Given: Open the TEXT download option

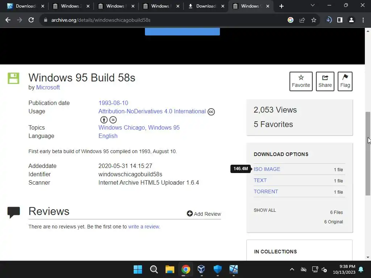Looking at the screenshot, I should [260, 180].
